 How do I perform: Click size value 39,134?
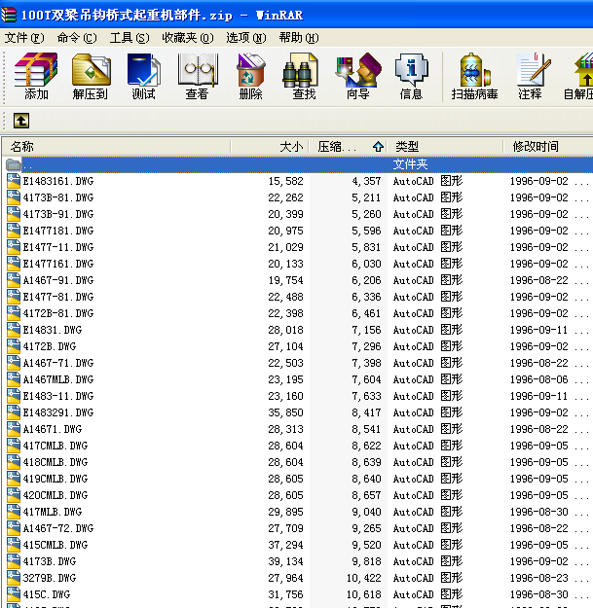(x=285, y=561)
